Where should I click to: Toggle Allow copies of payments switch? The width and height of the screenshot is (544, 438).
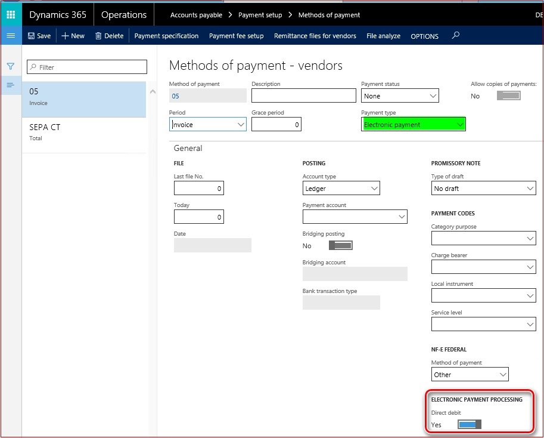(x=509, y=96)
